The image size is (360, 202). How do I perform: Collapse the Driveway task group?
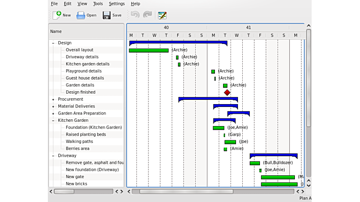53,156
